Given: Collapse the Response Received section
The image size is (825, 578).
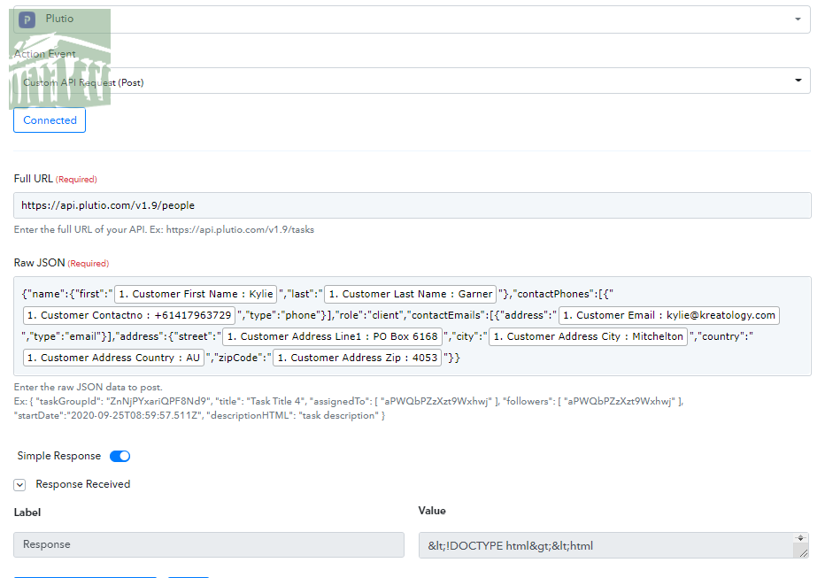Looking at the screenshot, I should coord(19,485).
